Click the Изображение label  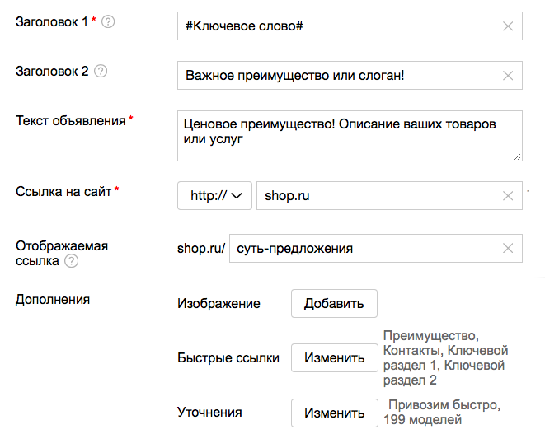(x=218, y=304)
